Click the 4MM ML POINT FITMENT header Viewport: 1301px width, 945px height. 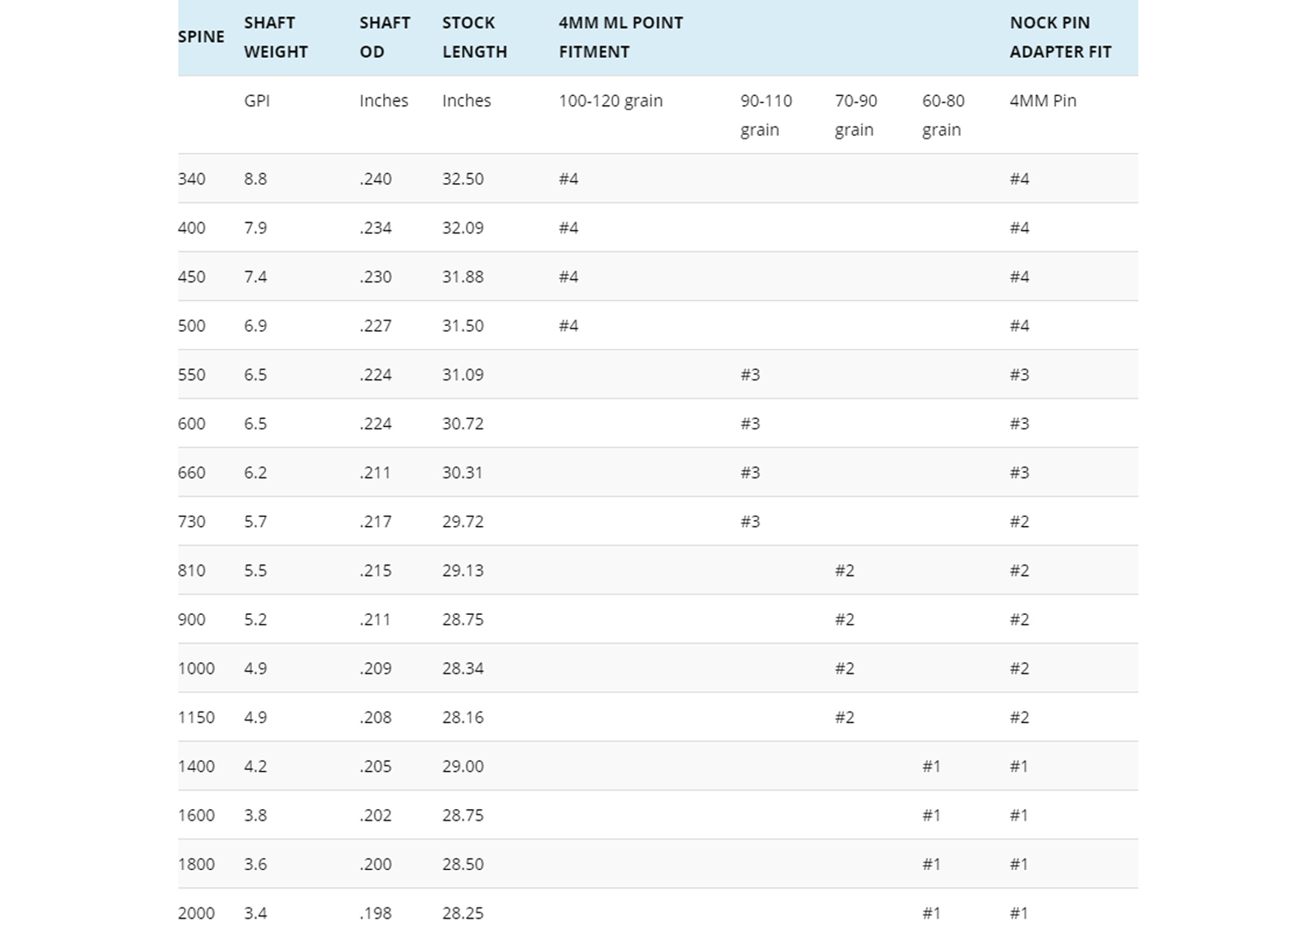620,37
